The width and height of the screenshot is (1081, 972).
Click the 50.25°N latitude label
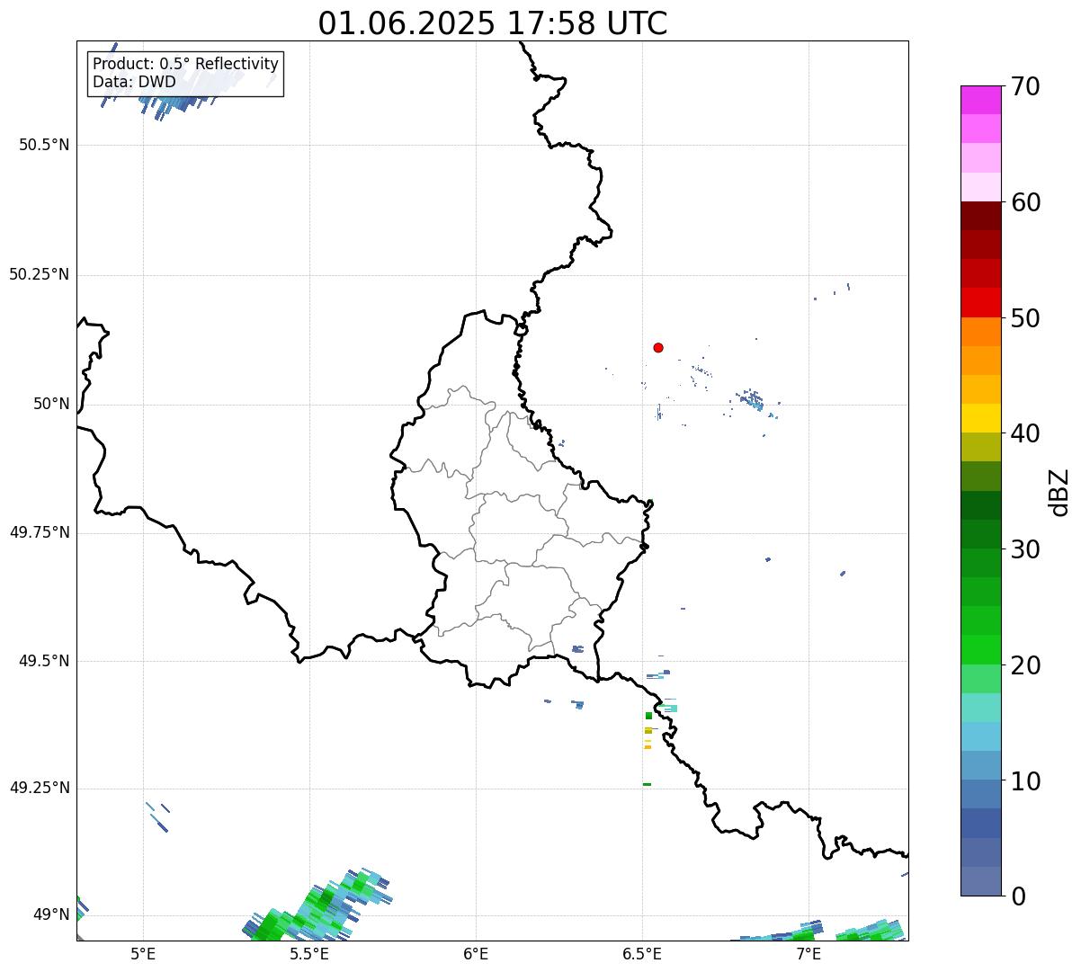(x=39, y=275)
